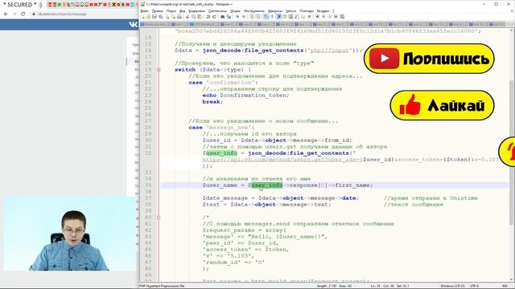The width and height of the screenshot is (515, 289).
Task: Zoom in using the toolbar magnifier
Action: coord(238,17)
